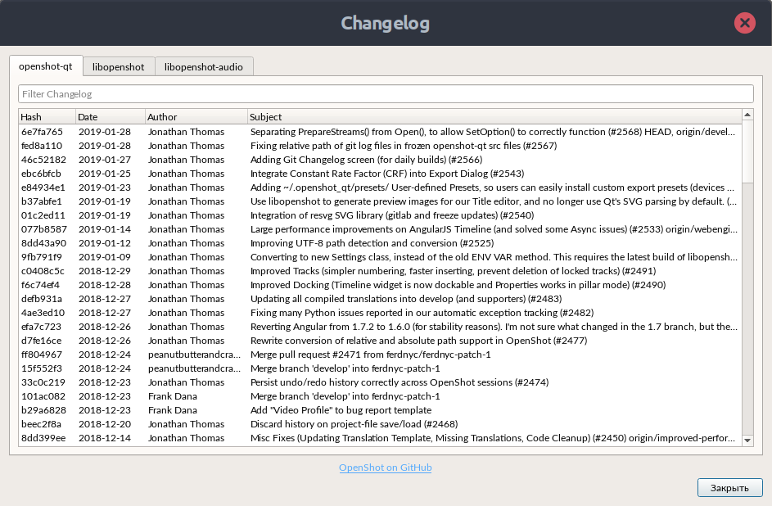Screen dimensions: 772x506
Task: Click subject 'Adding Git Changelog screen (for daily builds)'
Action: 366,160
